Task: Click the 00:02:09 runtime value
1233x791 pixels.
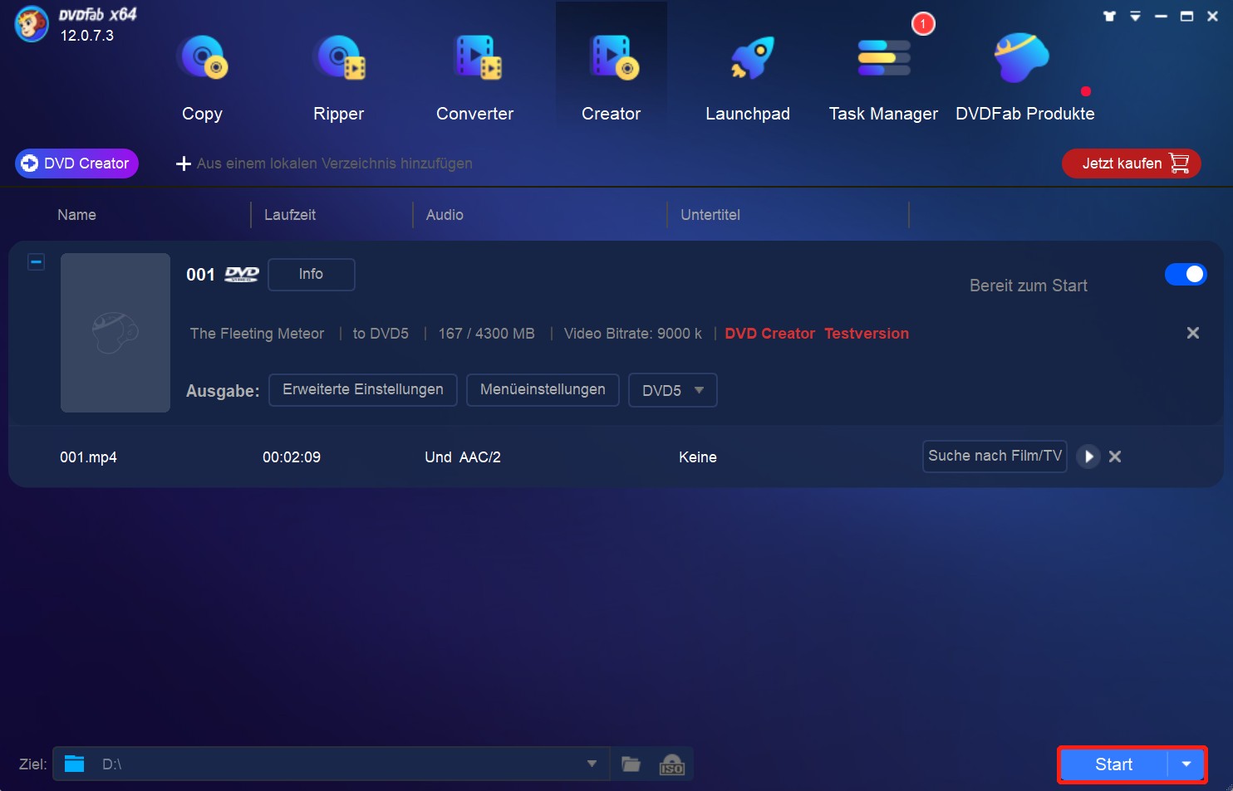Action: click(x=292, y=457)
